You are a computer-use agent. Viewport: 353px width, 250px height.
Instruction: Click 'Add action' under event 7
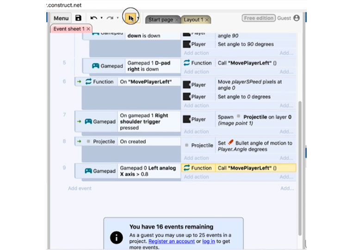196,132
